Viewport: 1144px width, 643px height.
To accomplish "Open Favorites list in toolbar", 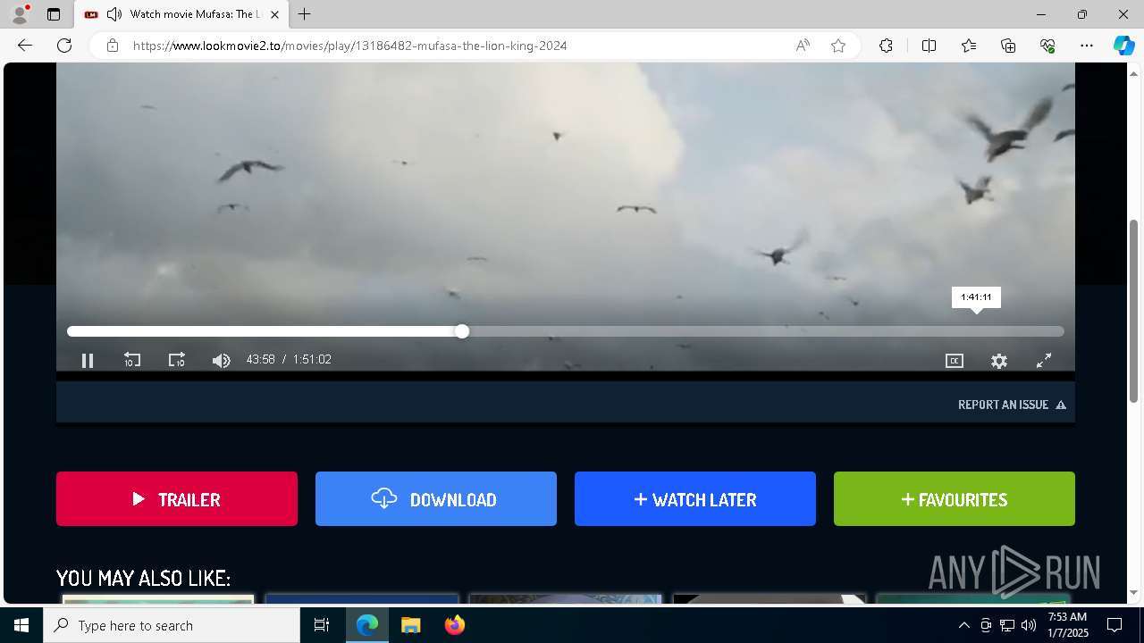I will click(969, 46).
